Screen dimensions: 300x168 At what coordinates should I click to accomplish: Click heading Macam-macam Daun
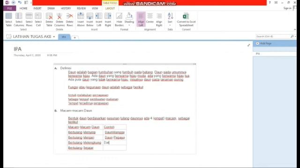click(76, 111)
